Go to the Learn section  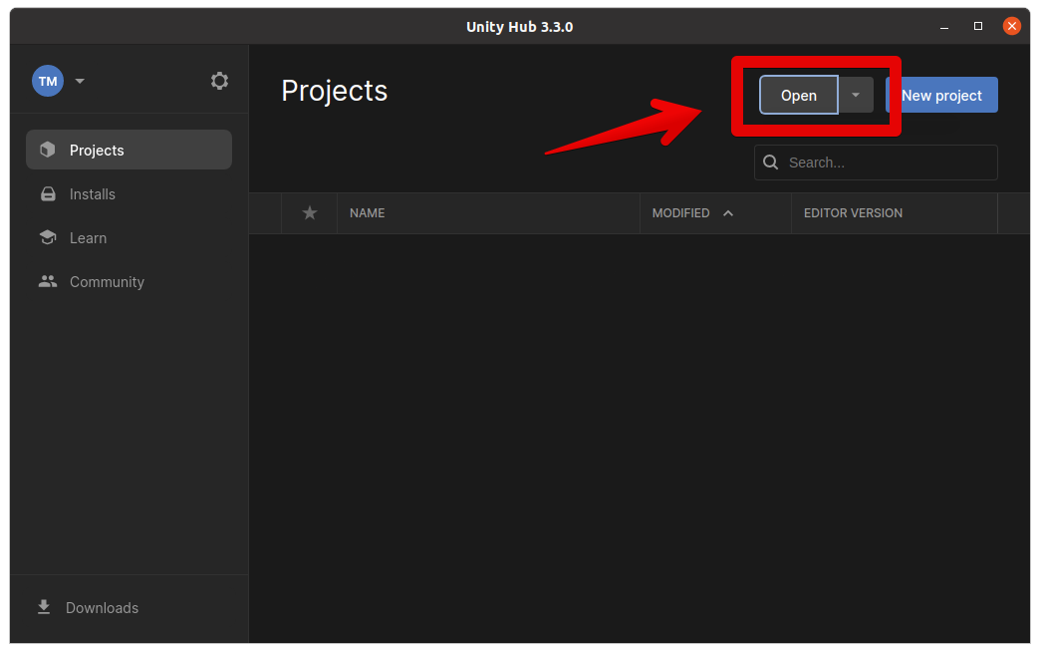(129, 237)
